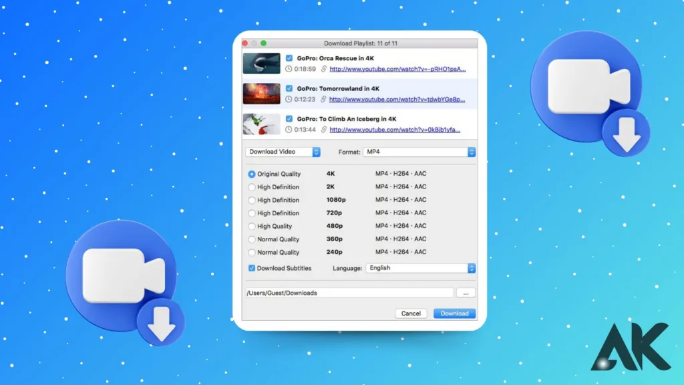Uncheck the GoPro: Tomorrowland in 4K checkbox

tap(289, 88)
